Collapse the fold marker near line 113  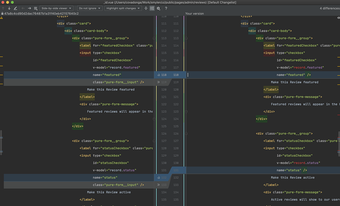154,38
